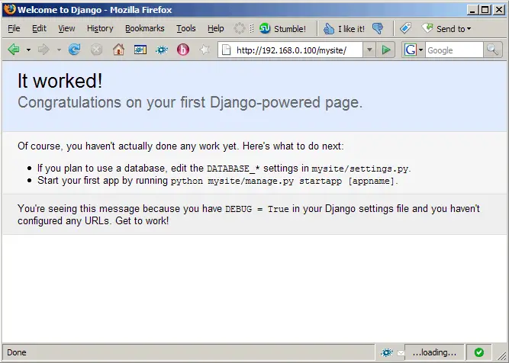509x363 pixels.
Task: Click the 'It worked!' heading
Action: coord(60,81)
